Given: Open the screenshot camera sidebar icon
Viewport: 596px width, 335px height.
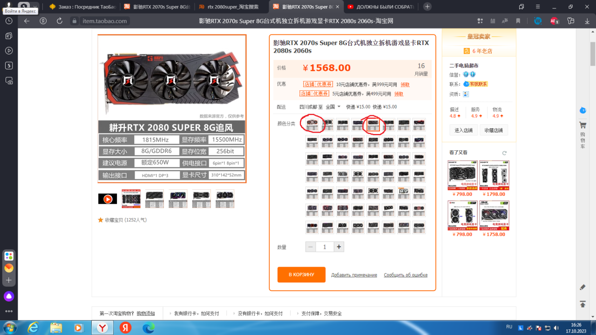Looking at the screenshot, I should (x=9, y=80).
